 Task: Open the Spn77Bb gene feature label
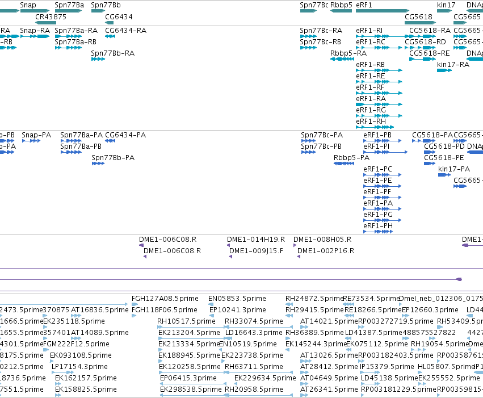[x=106, y=5]
